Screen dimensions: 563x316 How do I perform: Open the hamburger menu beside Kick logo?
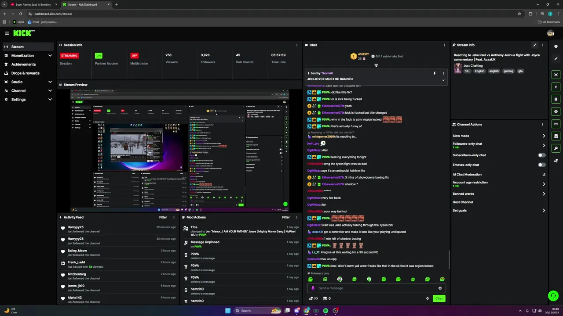click(x=7, y=33)
